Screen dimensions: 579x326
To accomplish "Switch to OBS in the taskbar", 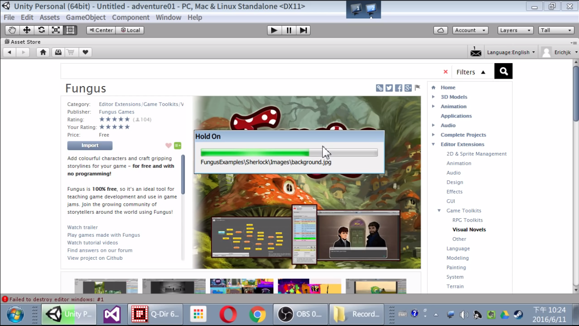I will click(301, 314).
